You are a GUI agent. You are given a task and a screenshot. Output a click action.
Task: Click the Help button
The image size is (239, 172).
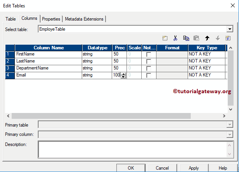223,168
